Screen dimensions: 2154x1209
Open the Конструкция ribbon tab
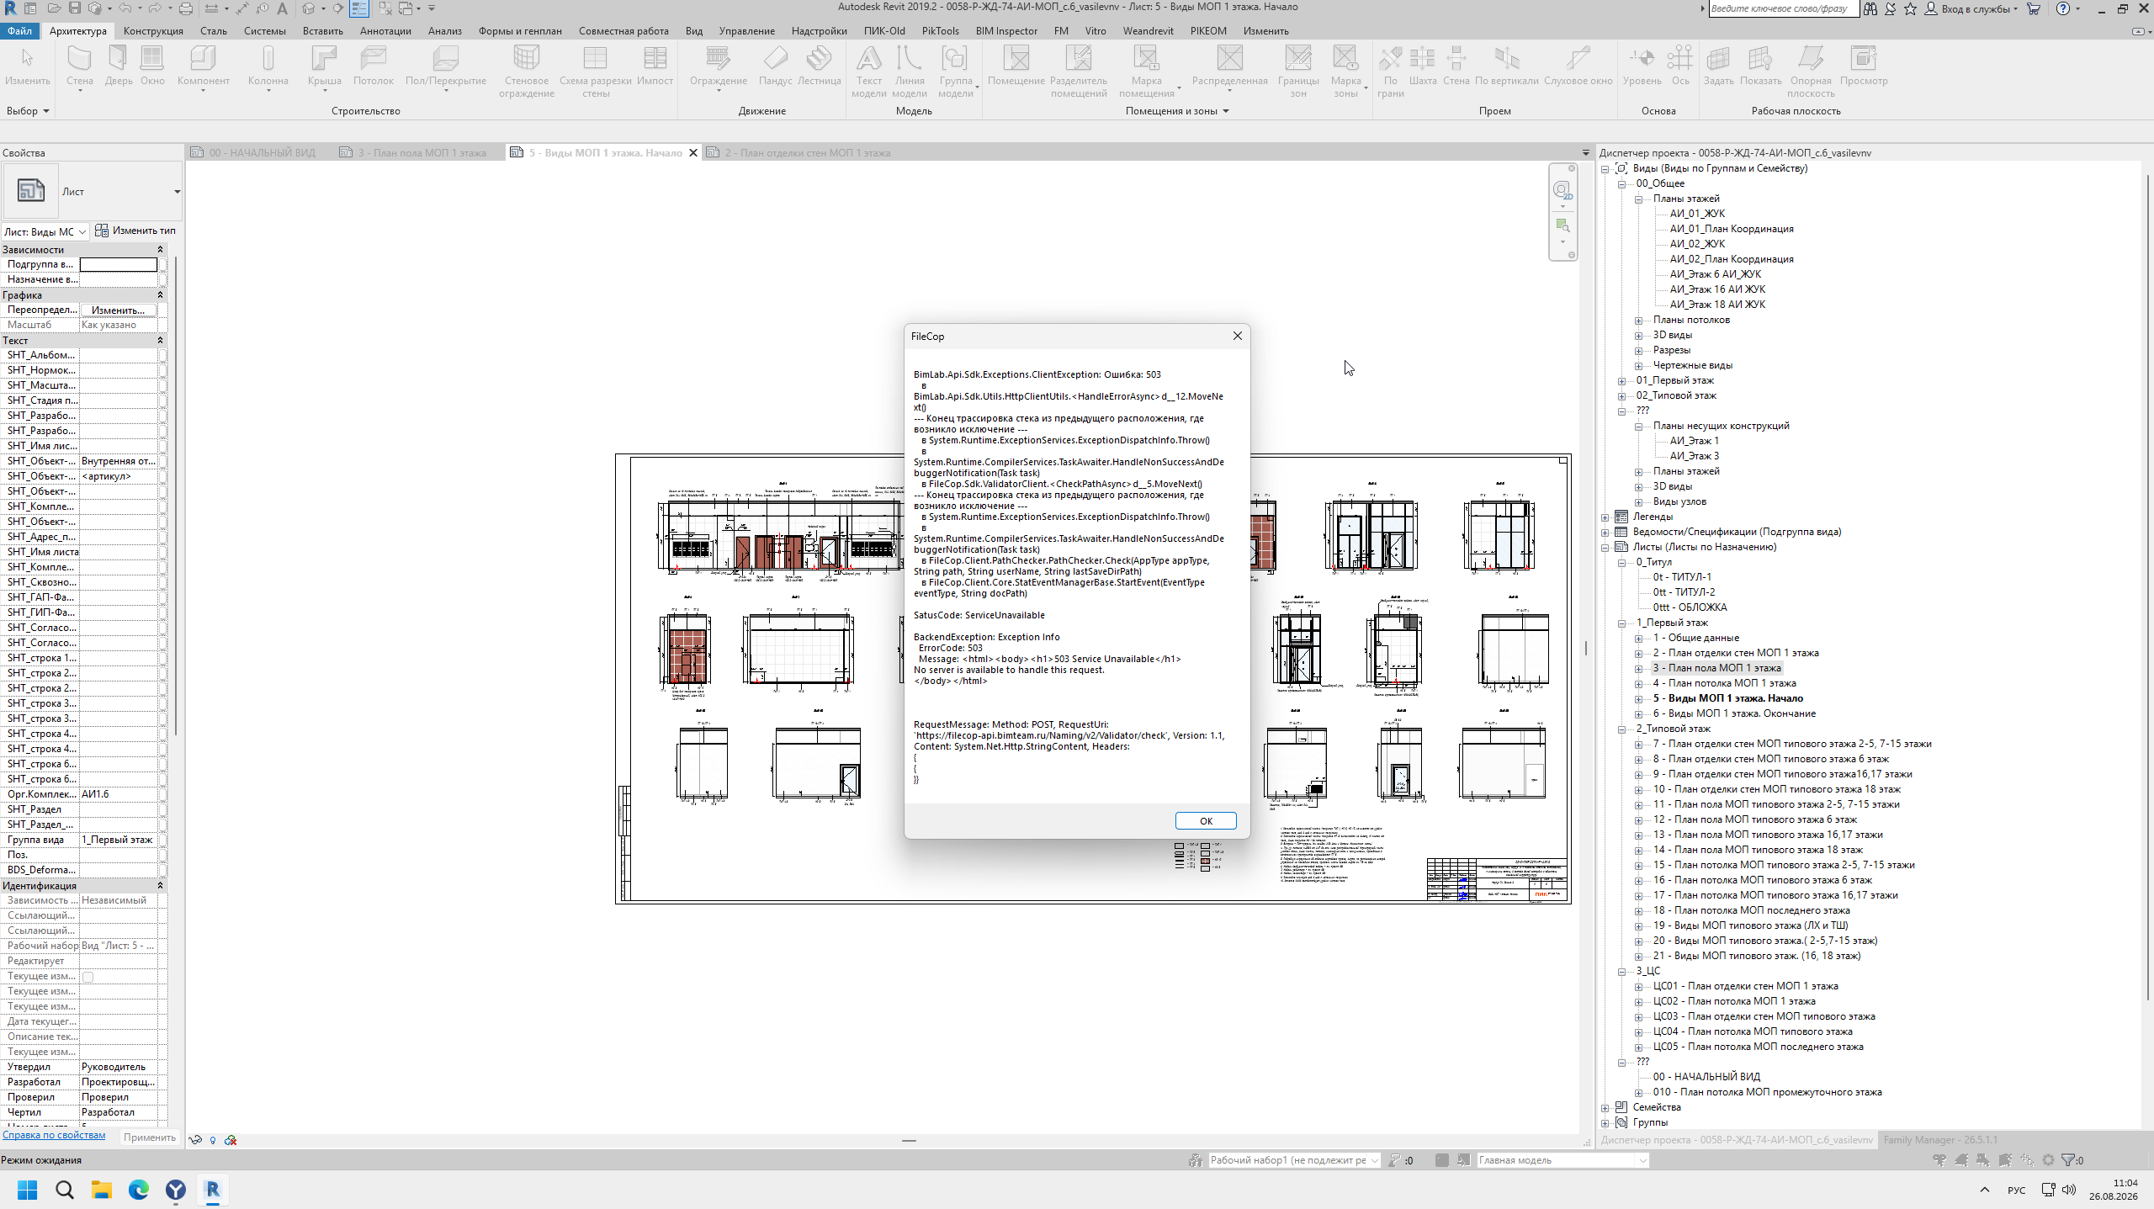pyautogui.click(x=153, y=31)
